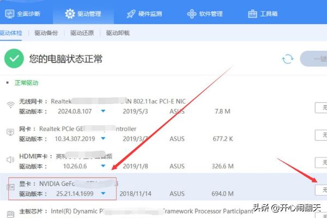Click the rocket icon of 硬件监测
Screen dimensions: 327x218
[x=131, y=14]
